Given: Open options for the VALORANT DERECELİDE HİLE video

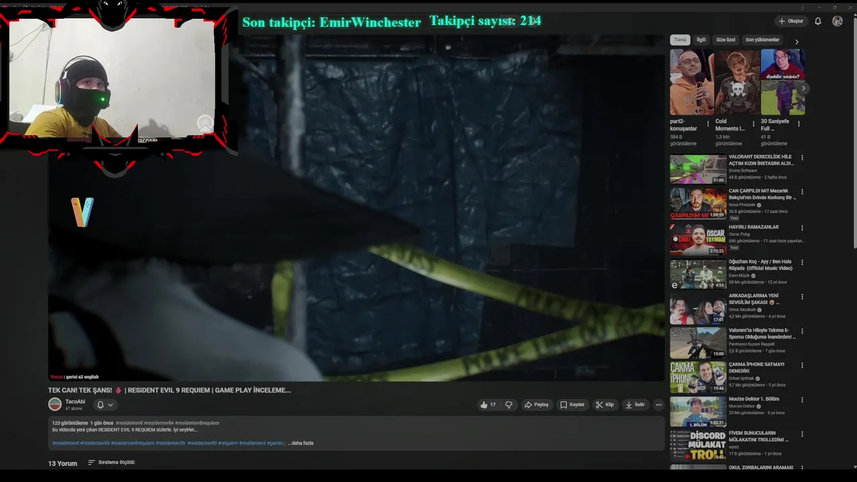Looking at the screenshot, I should click(x=802, y=158).
